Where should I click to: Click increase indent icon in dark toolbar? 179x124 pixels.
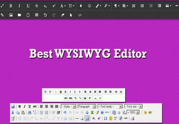coord(159,6)
